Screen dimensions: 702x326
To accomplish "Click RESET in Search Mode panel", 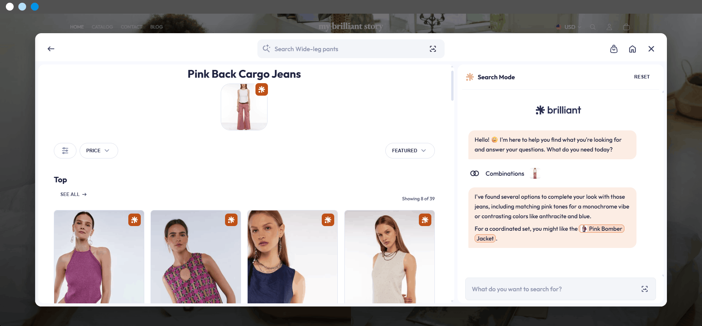I will (642, 77).
